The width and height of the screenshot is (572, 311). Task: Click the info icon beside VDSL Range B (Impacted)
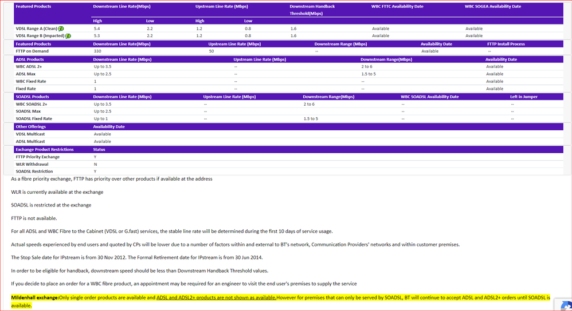point(68,35)
